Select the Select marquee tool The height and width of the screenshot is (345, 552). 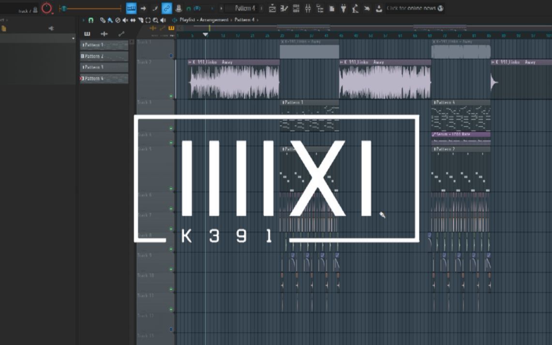[148, 20]
